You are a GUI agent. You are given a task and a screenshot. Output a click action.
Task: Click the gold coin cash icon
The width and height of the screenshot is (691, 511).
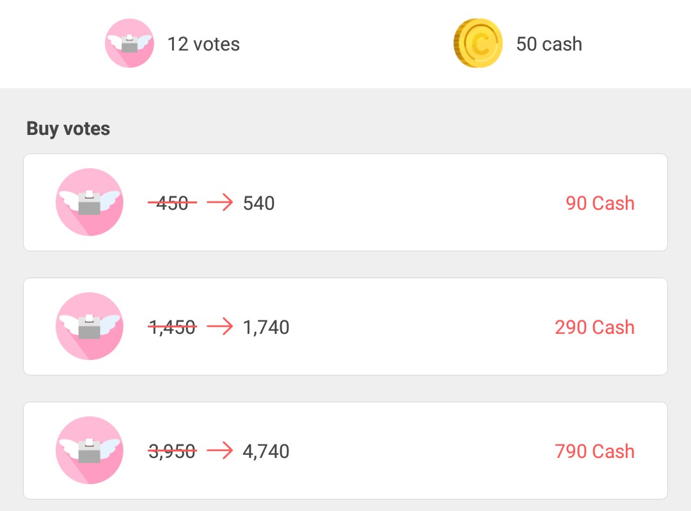tap(478, 43)
